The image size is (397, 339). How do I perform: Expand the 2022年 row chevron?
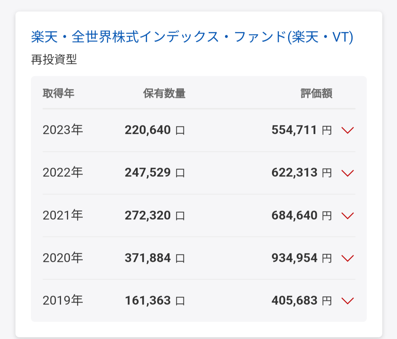tap(347, 173)
